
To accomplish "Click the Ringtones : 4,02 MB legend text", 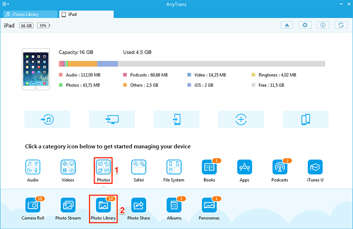I will (x=277, y=75).
